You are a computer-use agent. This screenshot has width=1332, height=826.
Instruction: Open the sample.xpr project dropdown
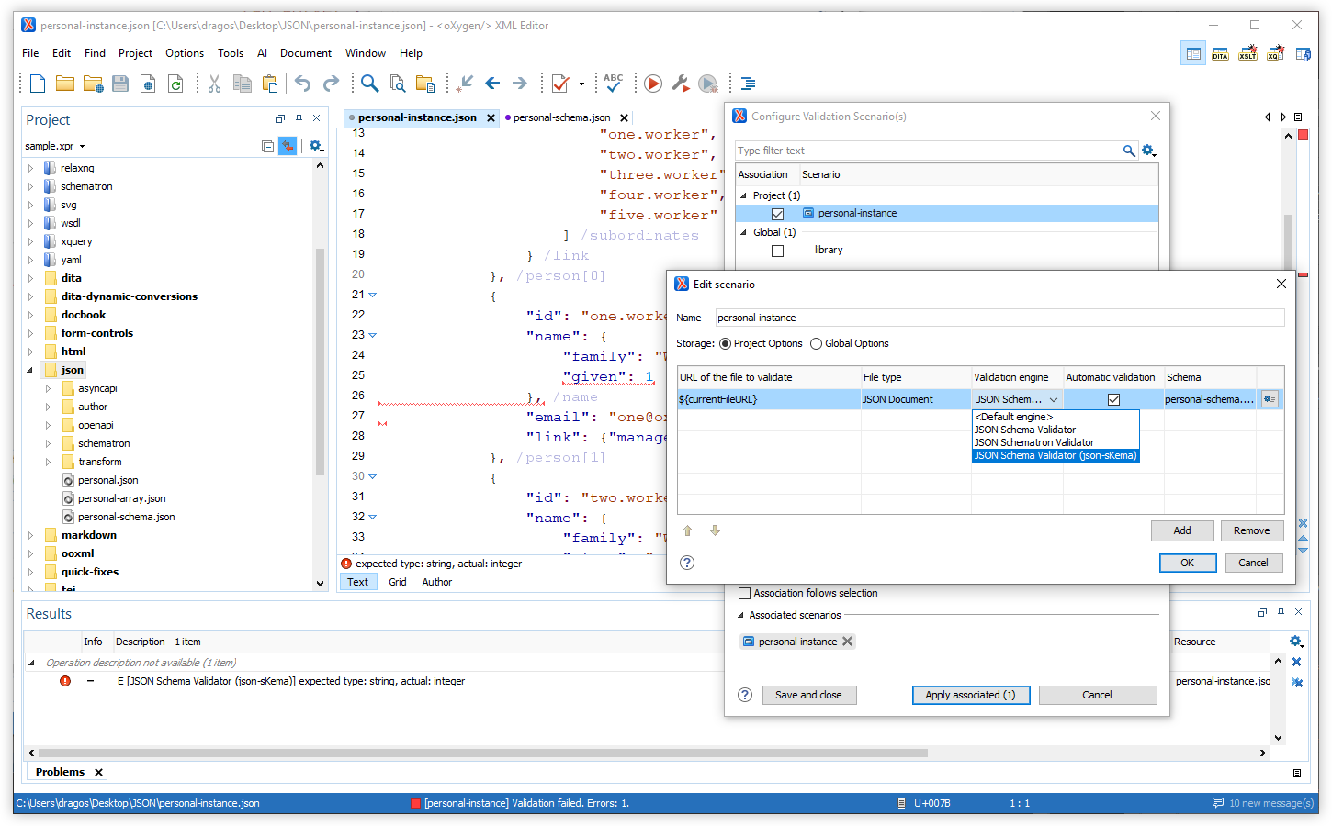[x=55, y=146]
